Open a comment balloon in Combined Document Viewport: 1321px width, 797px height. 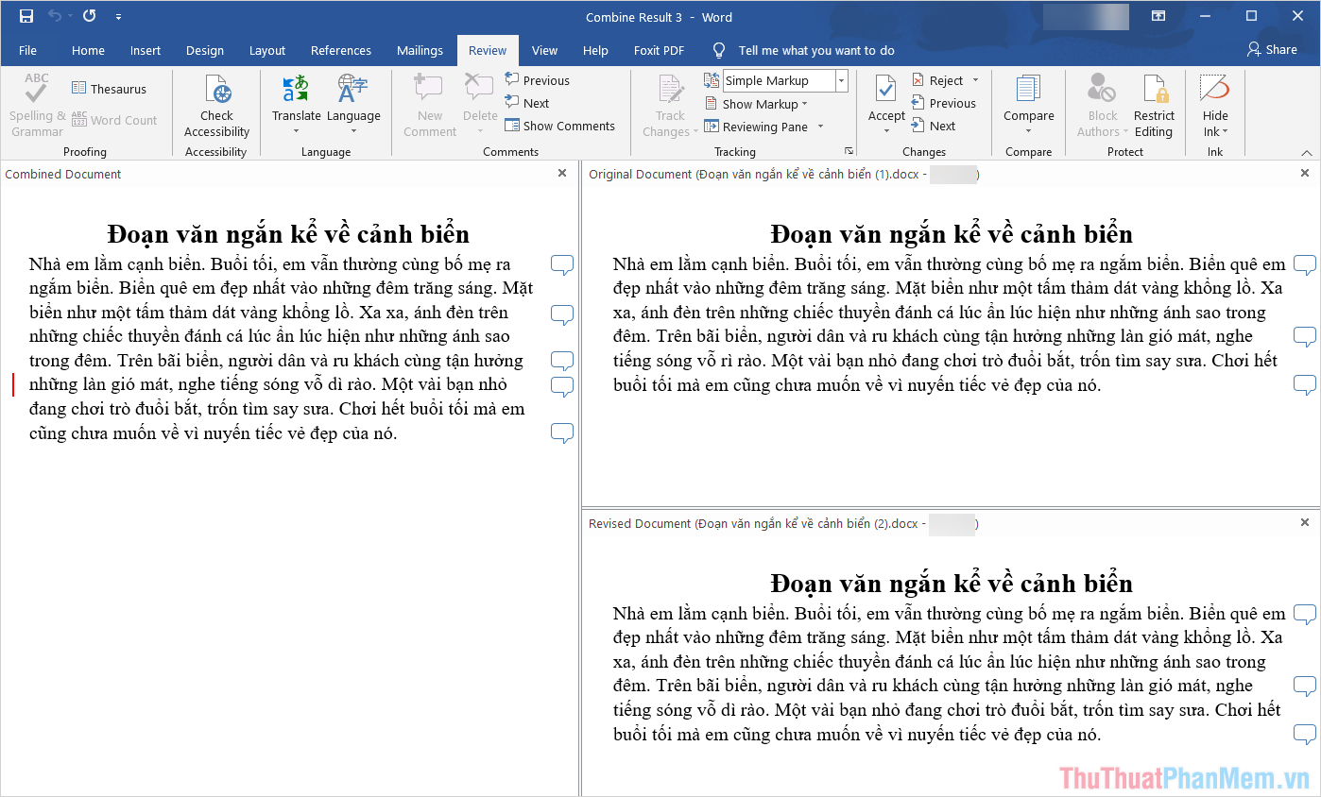coord(561,265)
